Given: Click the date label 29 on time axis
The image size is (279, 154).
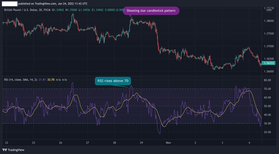Looking at the screenshot, I should (x=142, y=143).
